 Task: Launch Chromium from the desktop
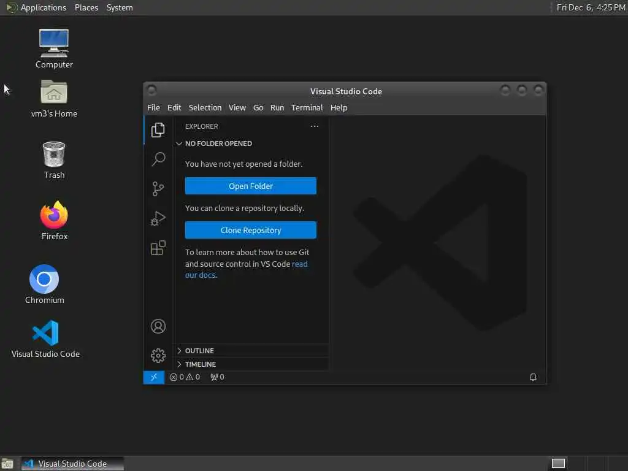point(44,285)
